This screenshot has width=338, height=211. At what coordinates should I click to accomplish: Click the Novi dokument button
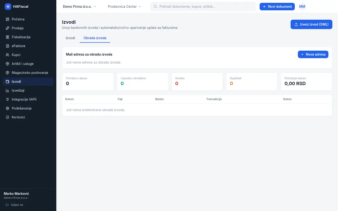point(277,6)
